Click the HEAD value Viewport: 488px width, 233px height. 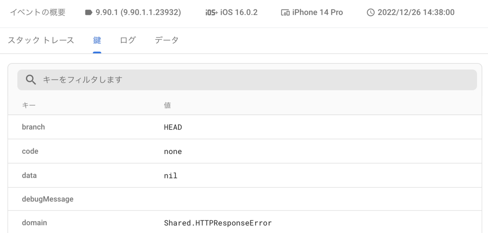pyautogui.click(x=173, y=127)
